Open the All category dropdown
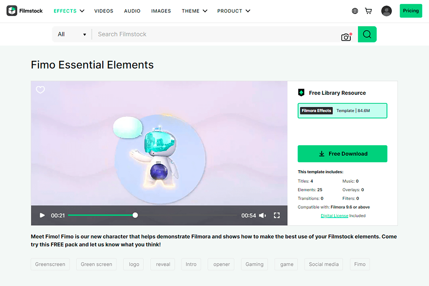The width and height of the screenshot is (429, 286). coord(72,34)
